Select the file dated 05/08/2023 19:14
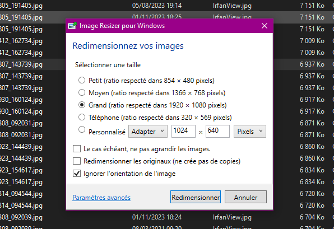 pos(167,6)
